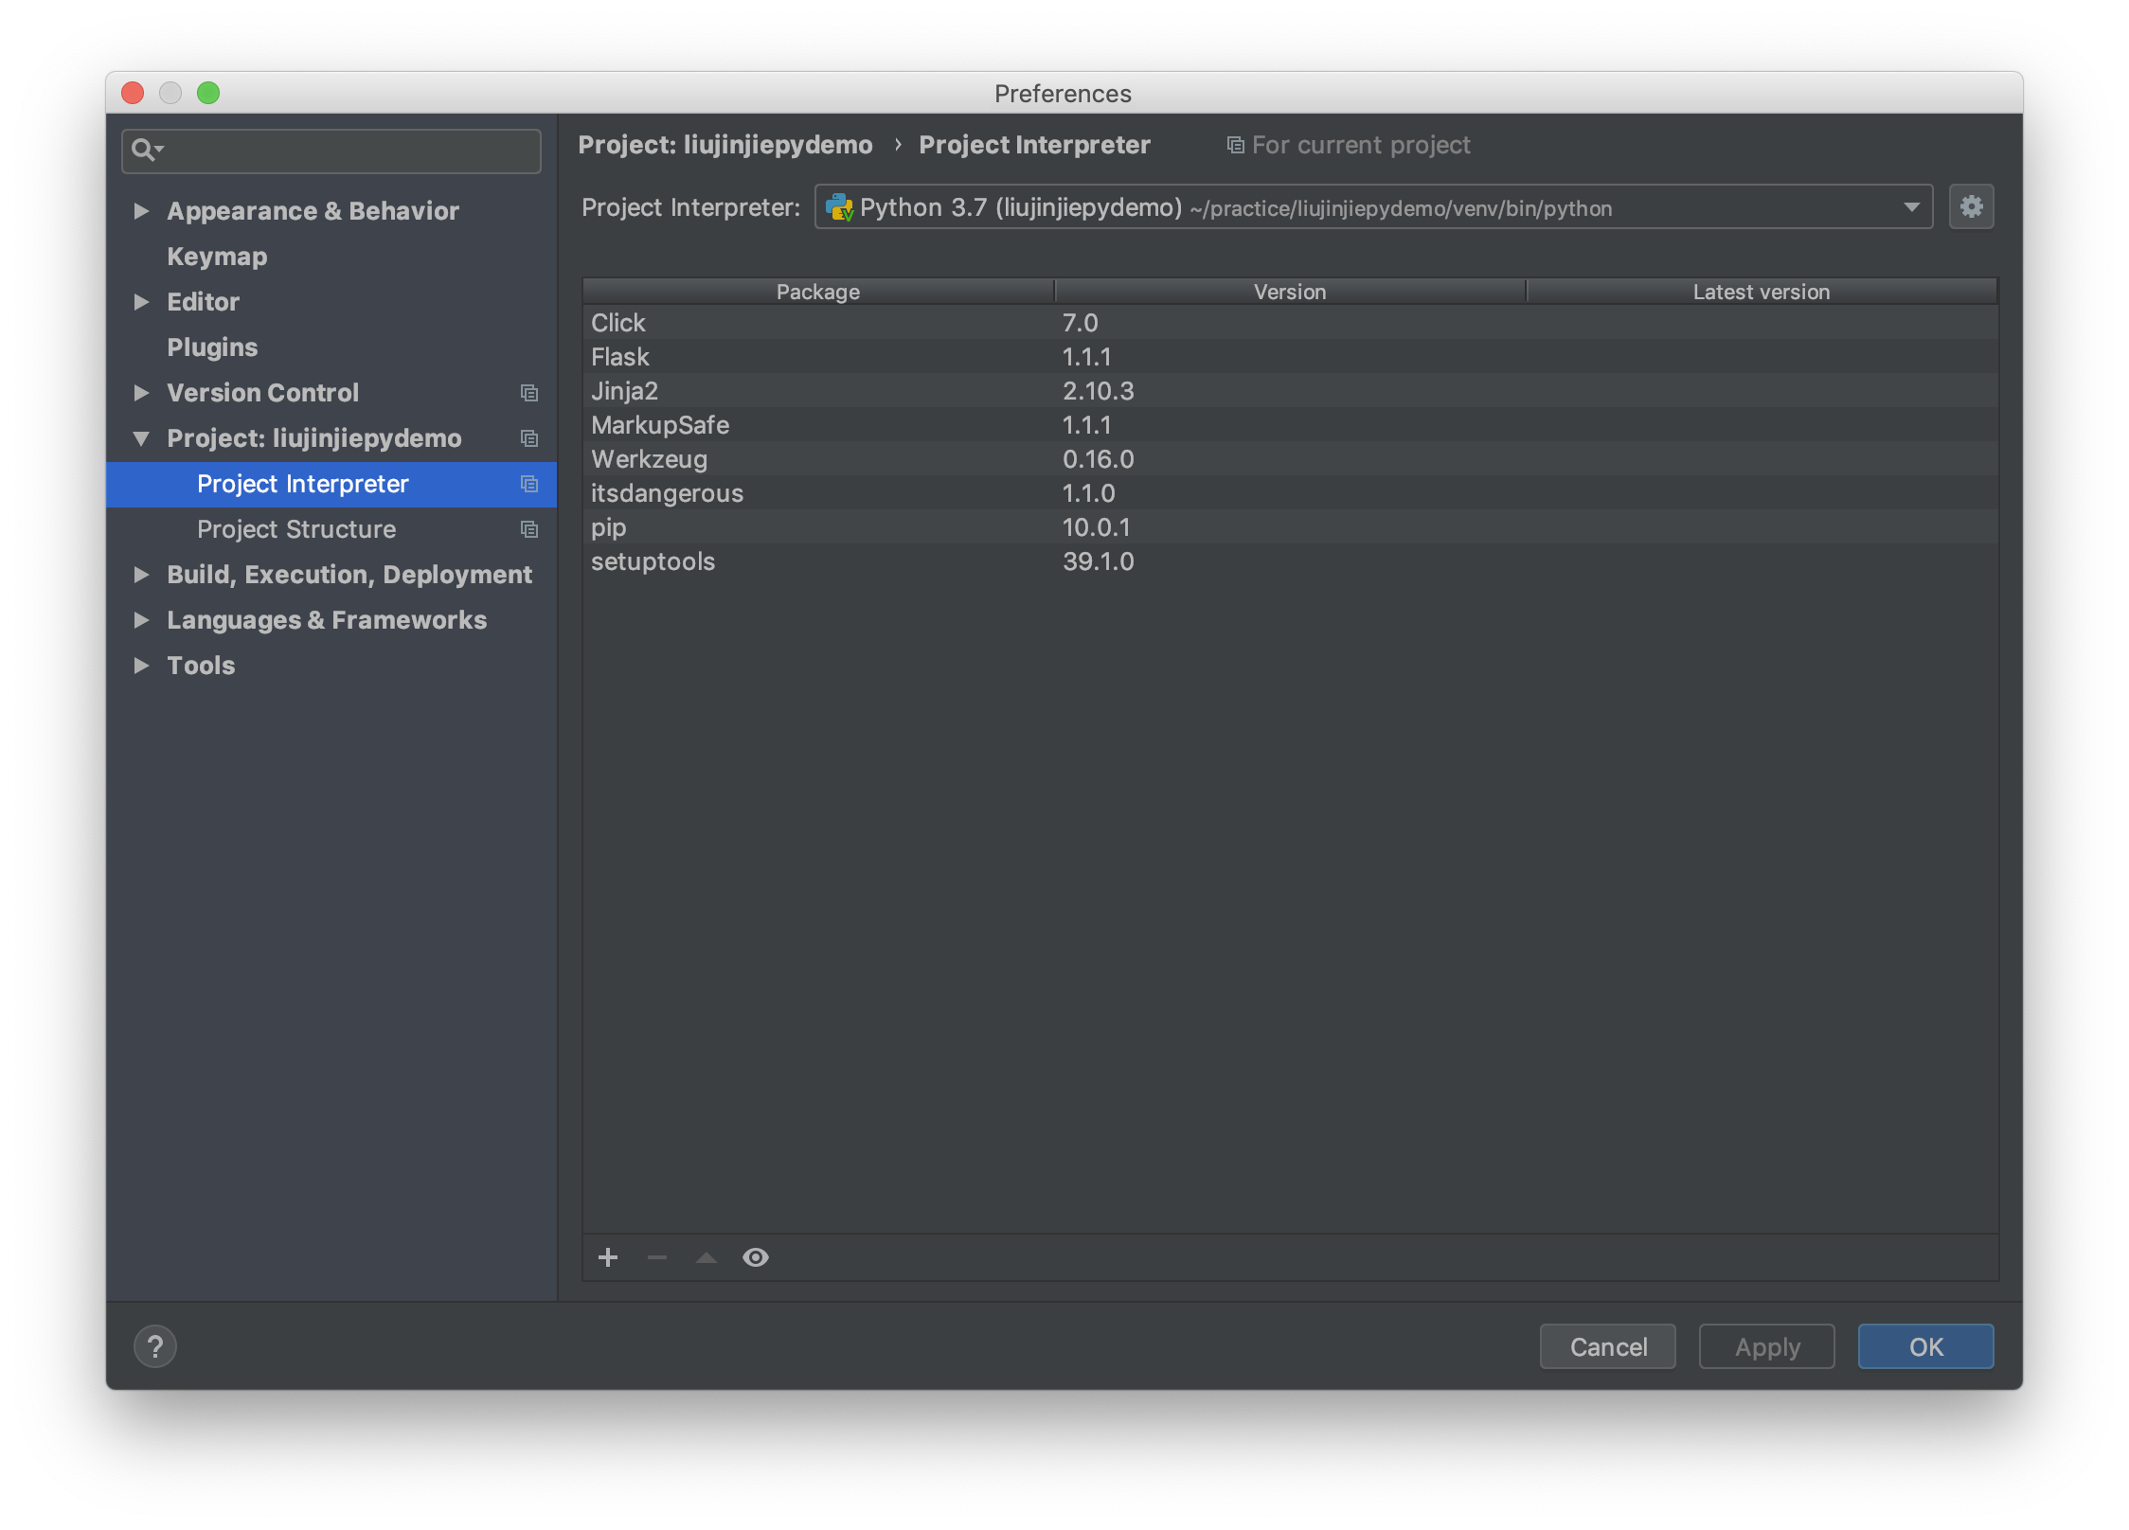The image size is (2129, 1530).
Task: Close the Preferences window
Action: pyautogui.click(x=133, y=93)
